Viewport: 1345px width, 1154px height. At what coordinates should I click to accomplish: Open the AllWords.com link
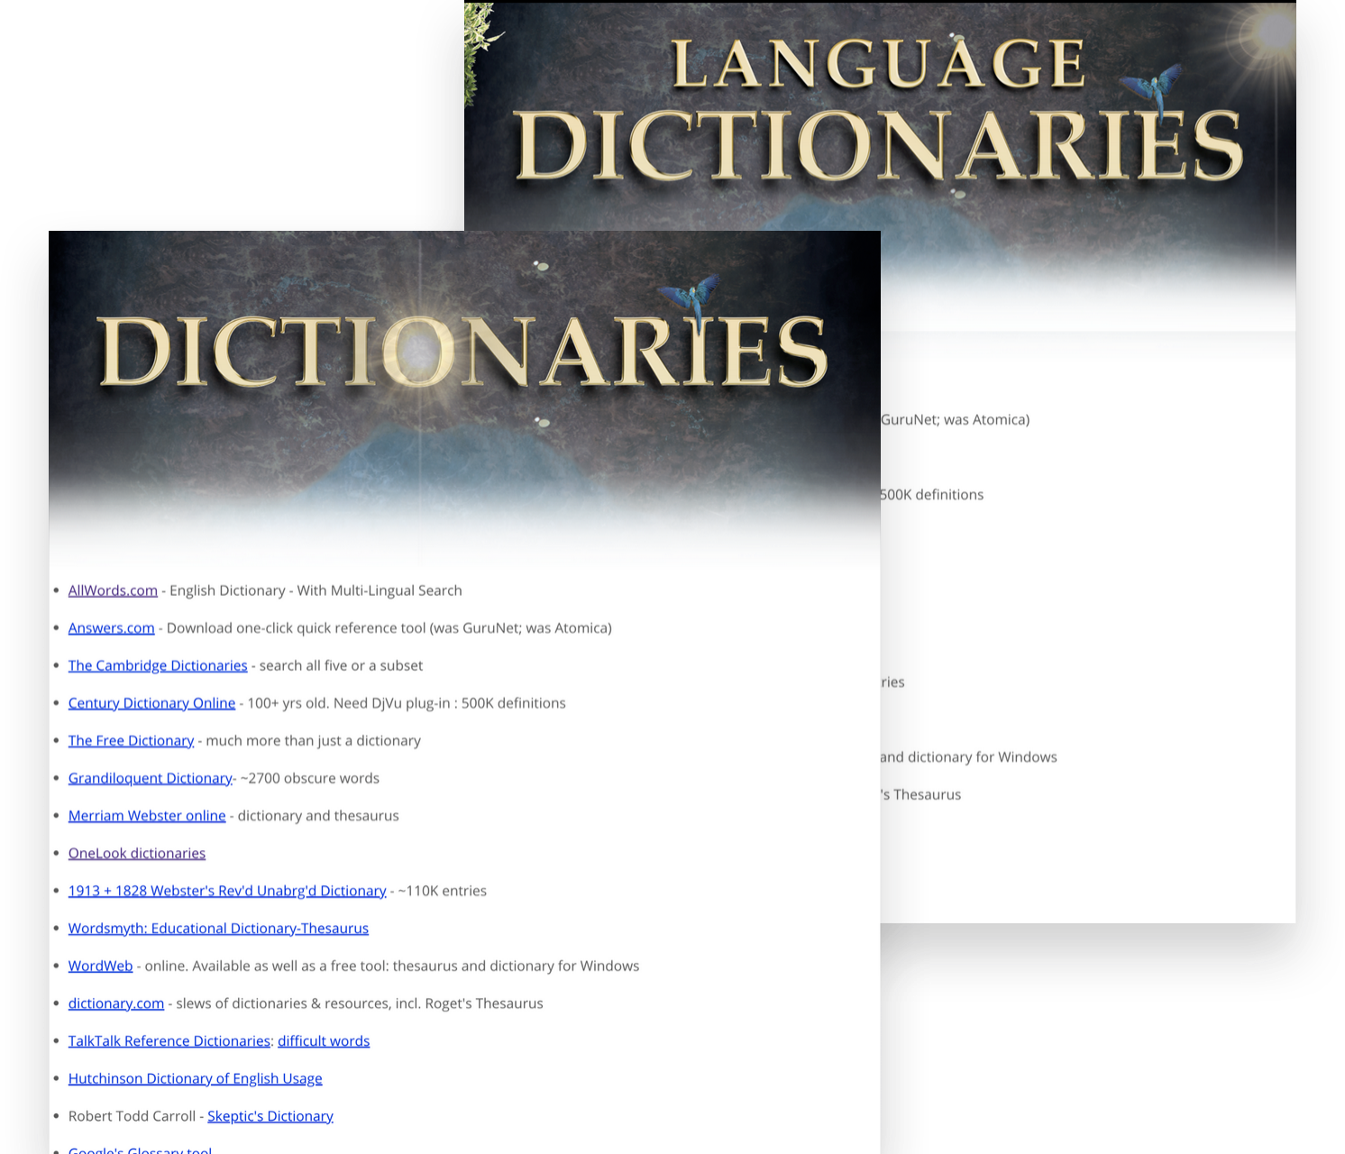113,591
